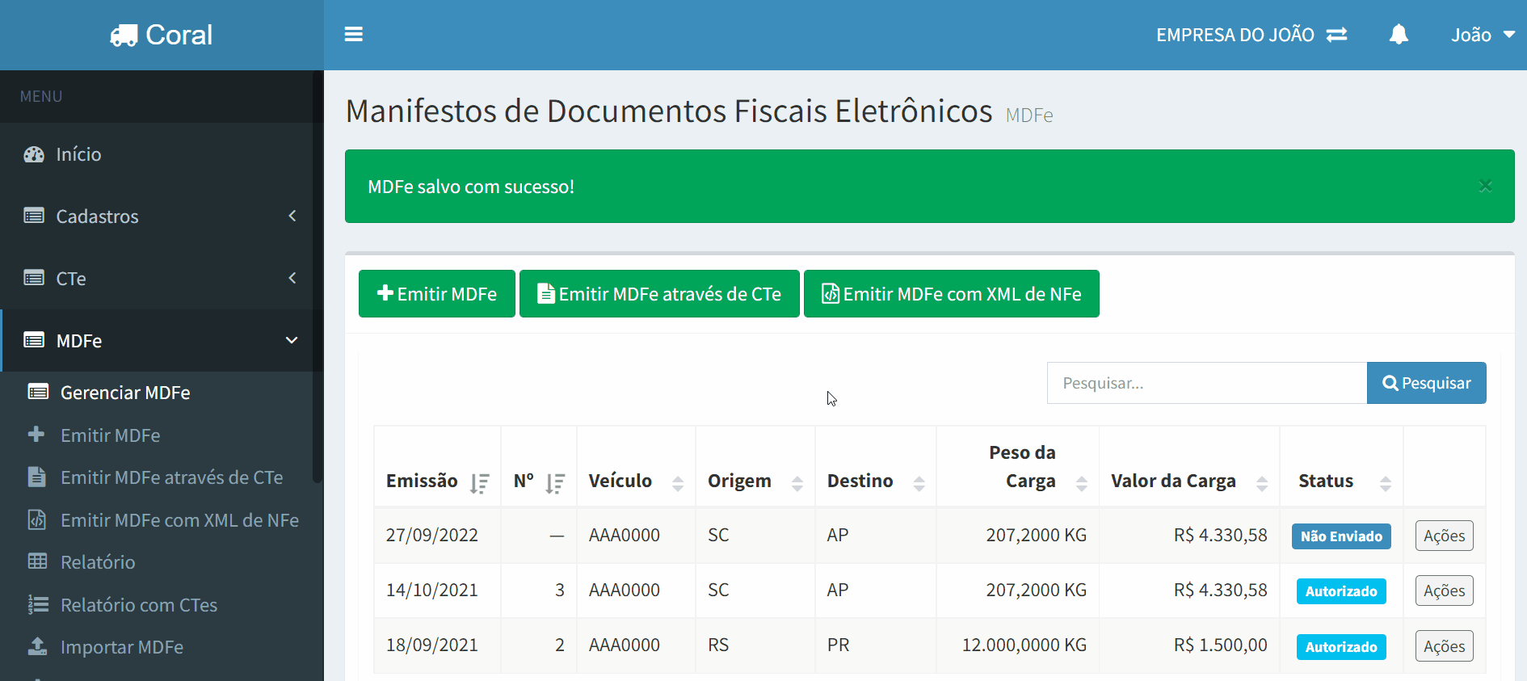Click Emitir MDFe com XML de NFe button
The width and height of the screenshot is (1527, 681).
point(951,294)
